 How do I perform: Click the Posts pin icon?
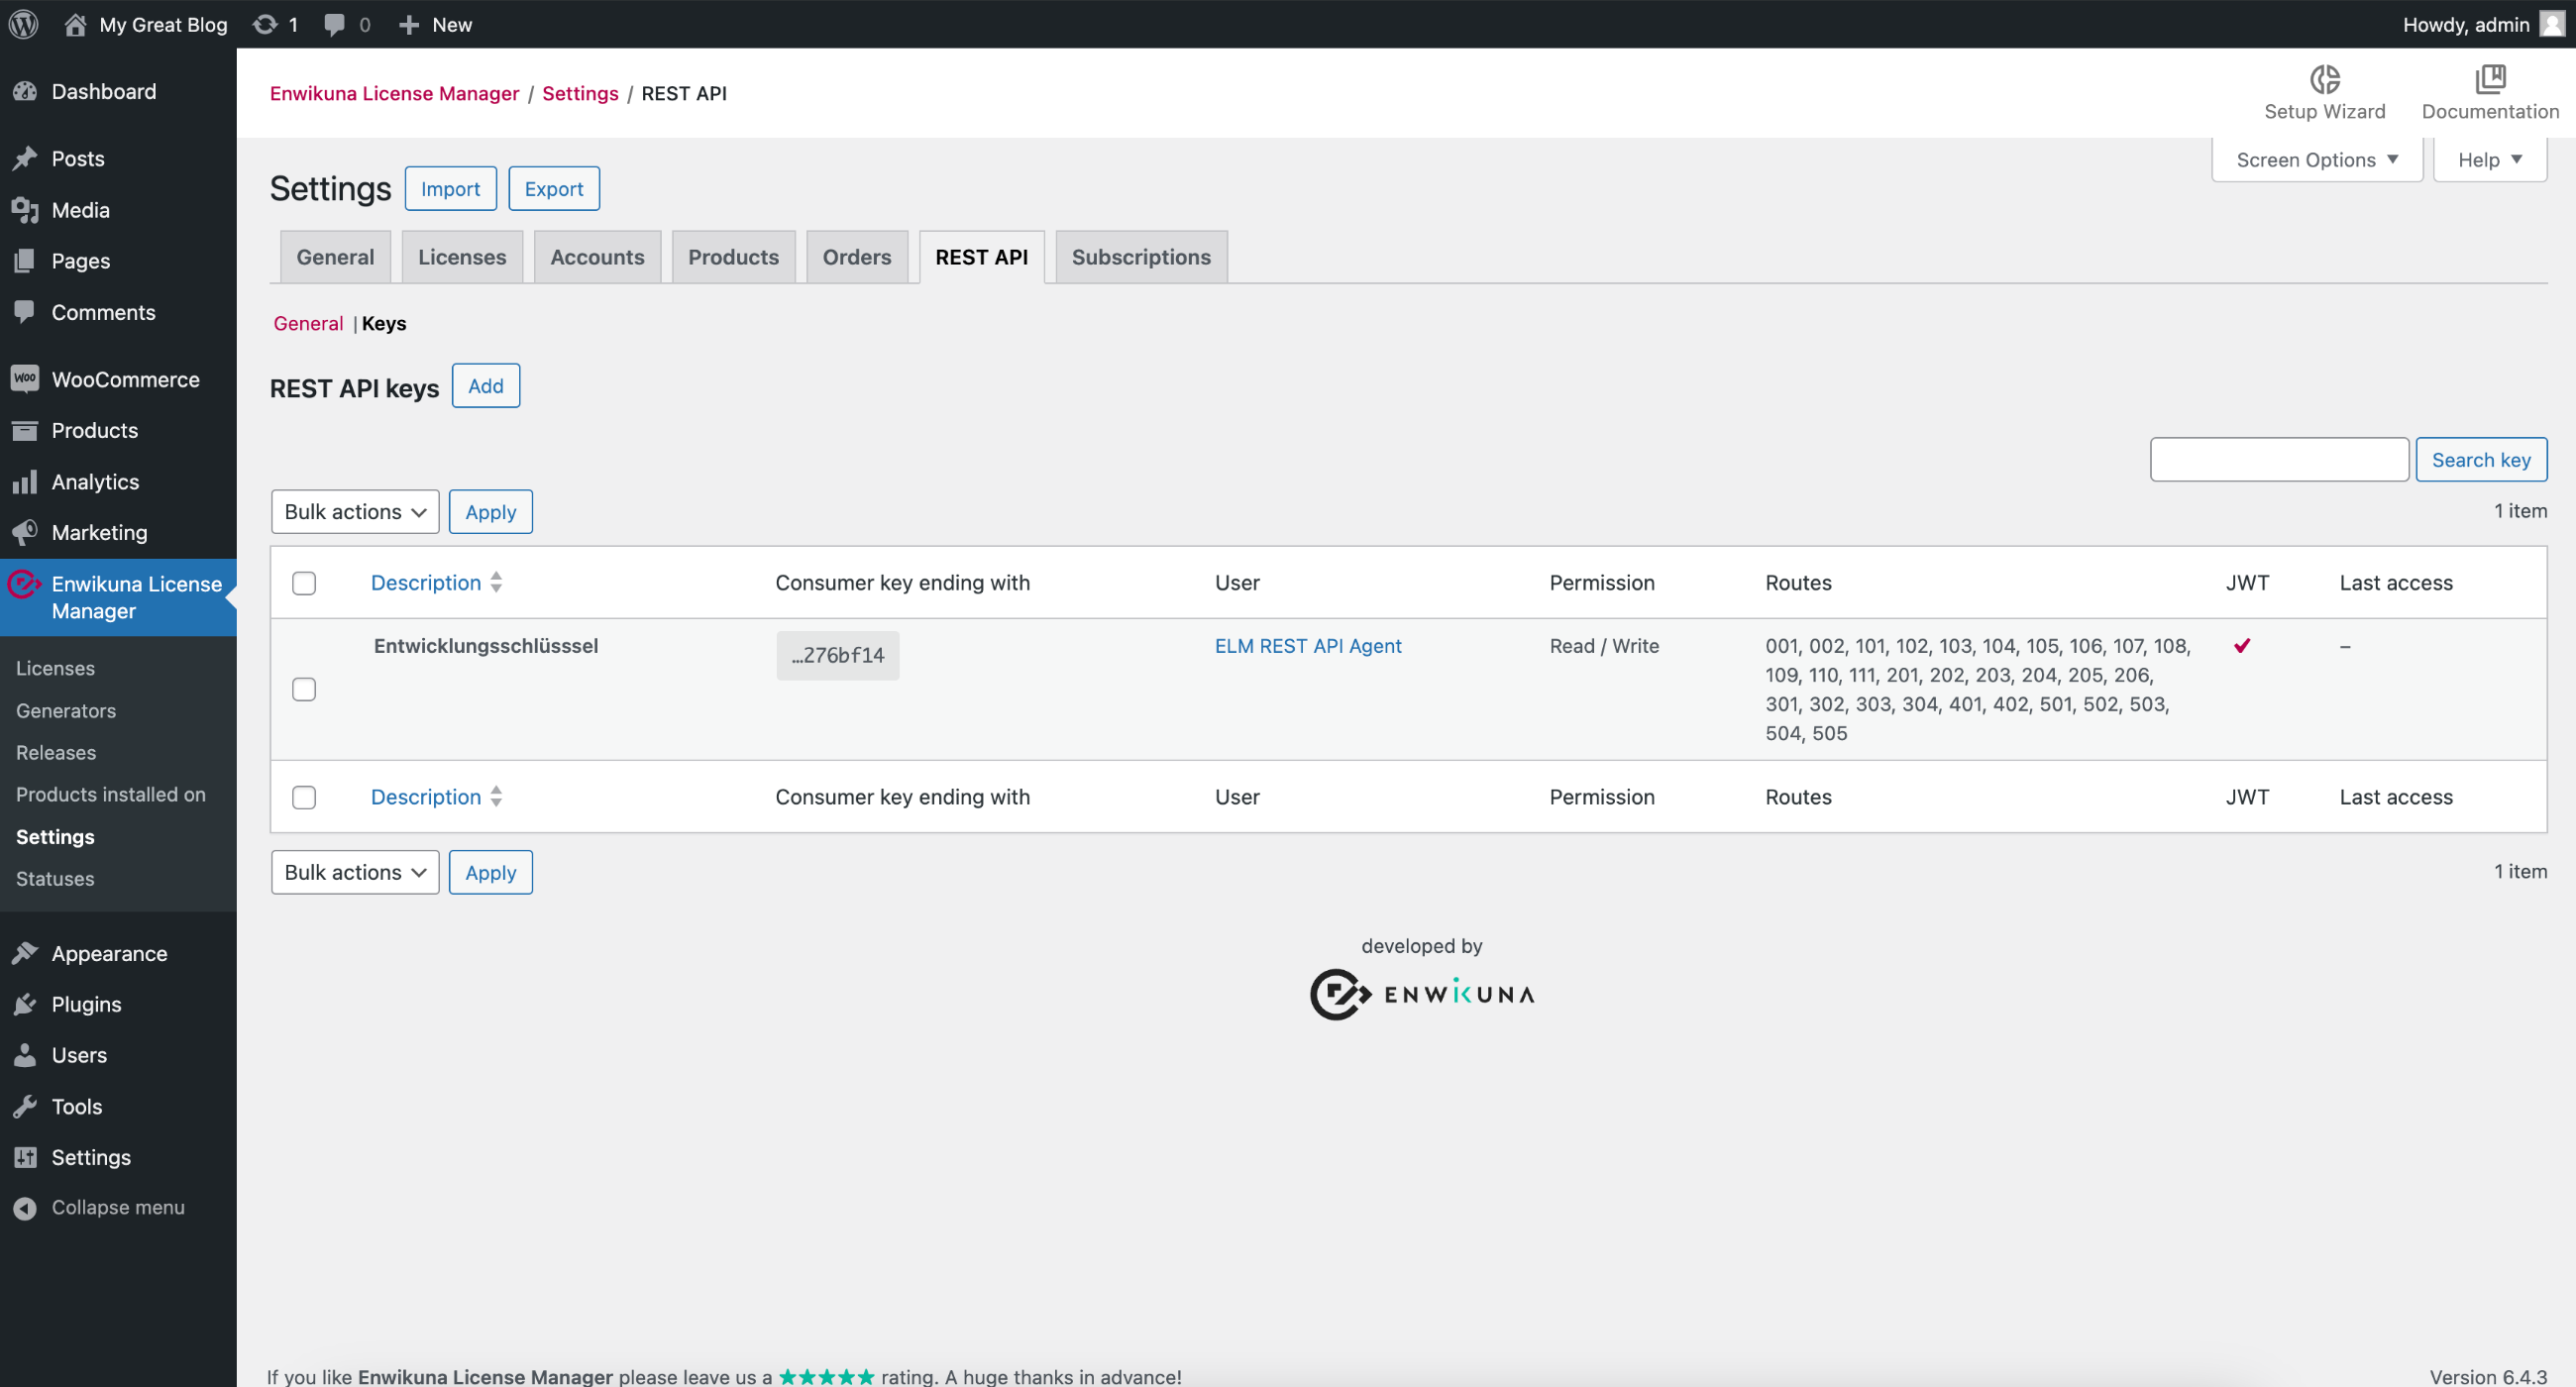25,158
